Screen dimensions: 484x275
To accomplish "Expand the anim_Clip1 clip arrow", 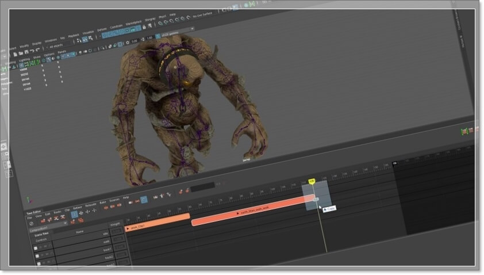I will pyautogui.click(x=128, y=228).
